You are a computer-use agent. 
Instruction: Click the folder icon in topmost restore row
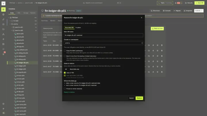click(149, 45)
